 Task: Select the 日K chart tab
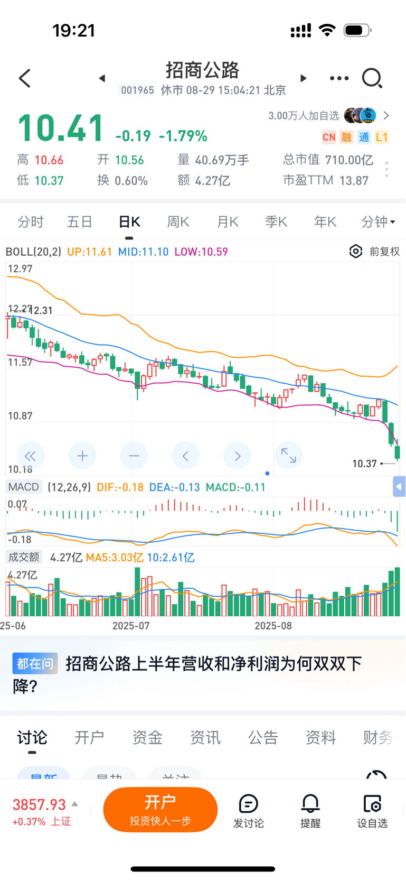(129, 222)
